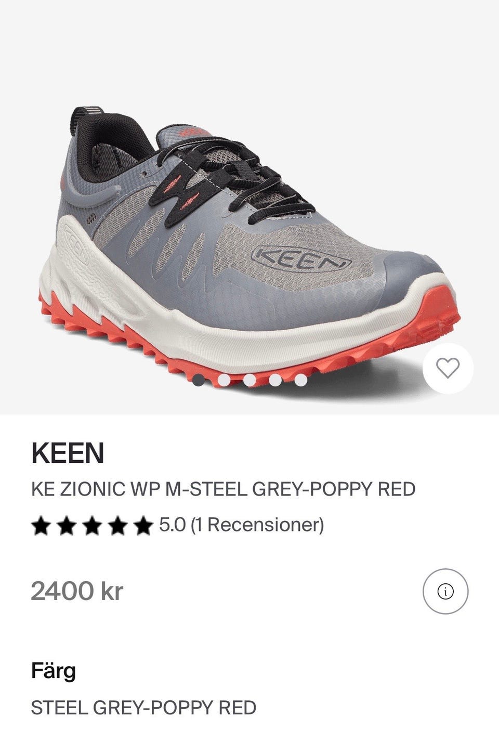499x743 pixels.
Task: Open the 1 Recensioner reviews link
Action: pyautogui.click(x=257, y=525)
